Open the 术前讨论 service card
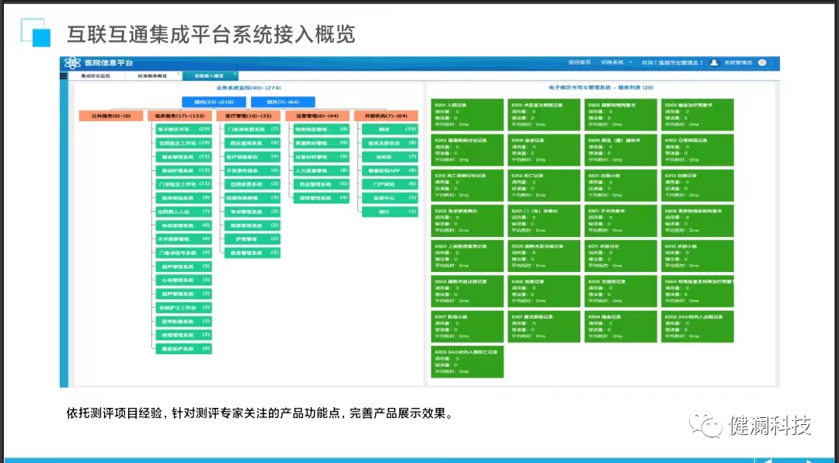This screenshot has width=839, height=463. tap(621, 256)
